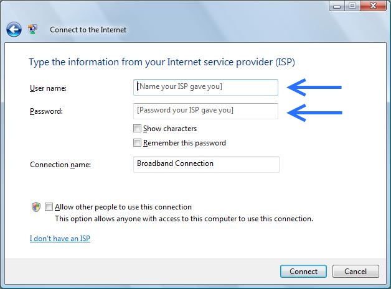Open the "I don't have an ISP" link
Screen dimensions: 391x289
60,239
